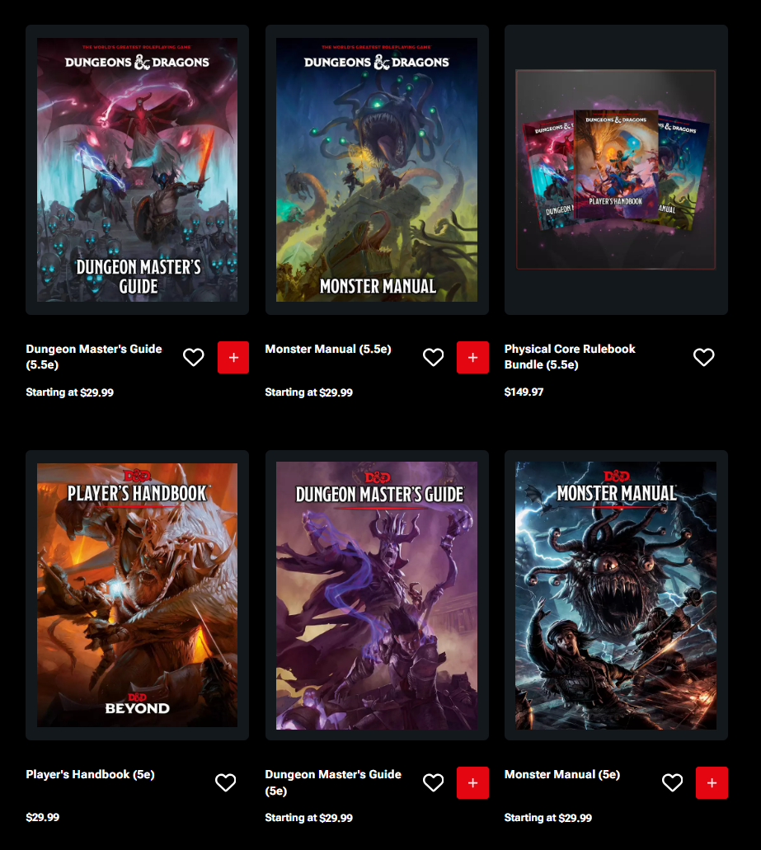Select the $149.97 bundle price
The width and height of the screenshot is (761, 850).
524,392
